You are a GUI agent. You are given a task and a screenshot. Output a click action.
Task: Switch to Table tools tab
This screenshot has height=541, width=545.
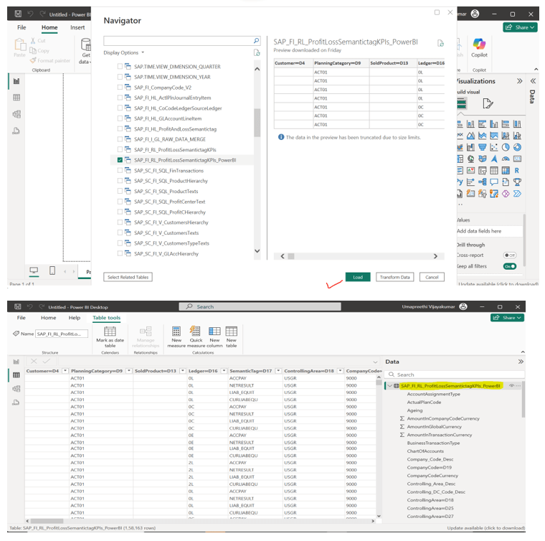(x=106, y=318)
